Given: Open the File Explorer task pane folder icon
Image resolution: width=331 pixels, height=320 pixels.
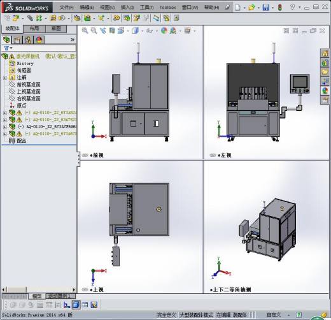Looking at the screenshot, I should pyautogui.click(x=325, y=72).
